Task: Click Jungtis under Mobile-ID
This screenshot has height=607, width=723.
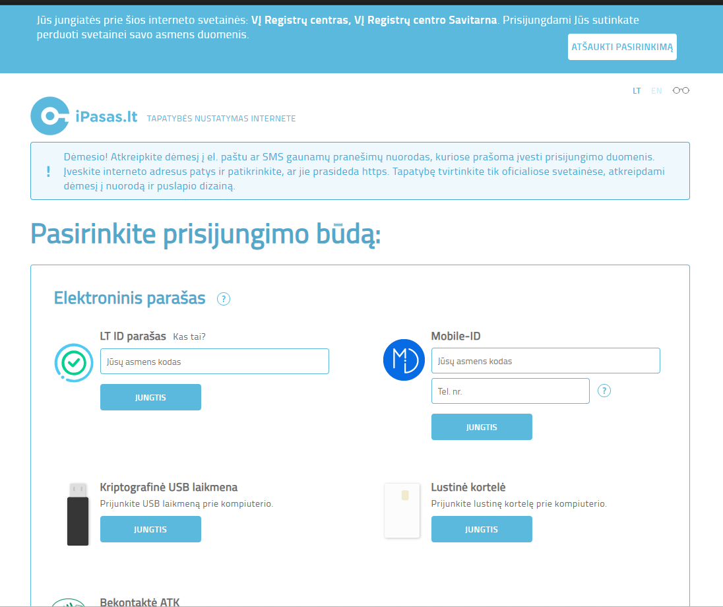Action: click(x=482, y=427)
